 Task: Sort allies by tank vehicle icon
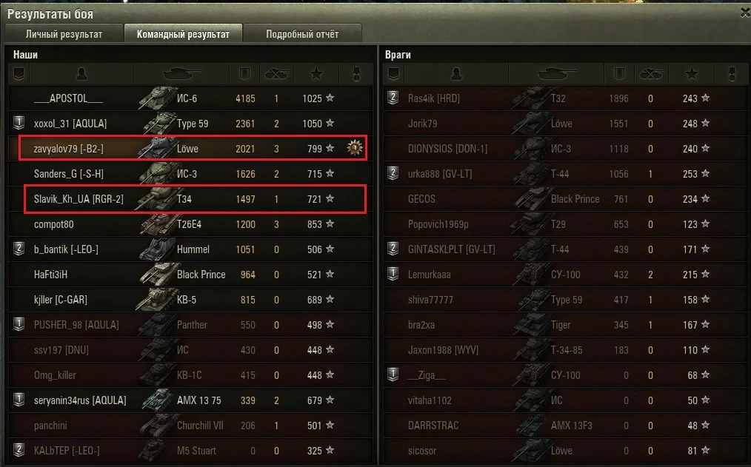click(182, 74)
